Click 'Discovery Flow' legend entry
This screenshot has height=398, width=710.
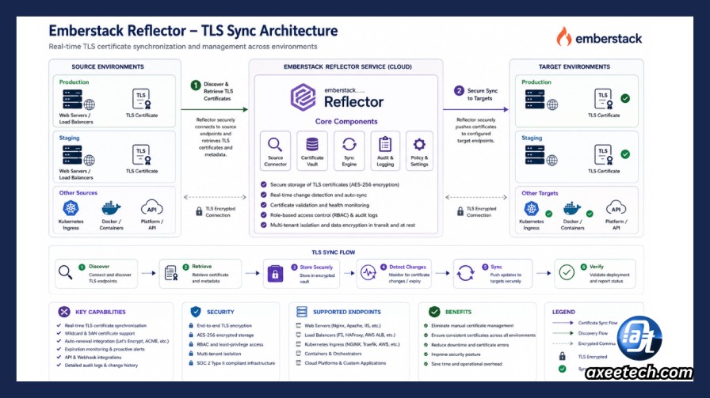(593, 333)
